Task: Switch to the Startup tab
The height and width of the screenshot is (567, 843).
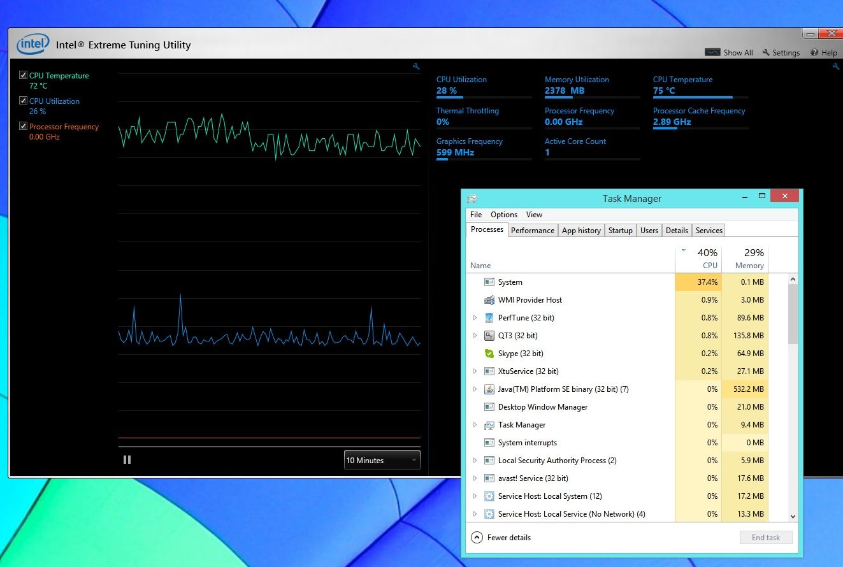Action: pyautogui.click(x=620, y=231)
